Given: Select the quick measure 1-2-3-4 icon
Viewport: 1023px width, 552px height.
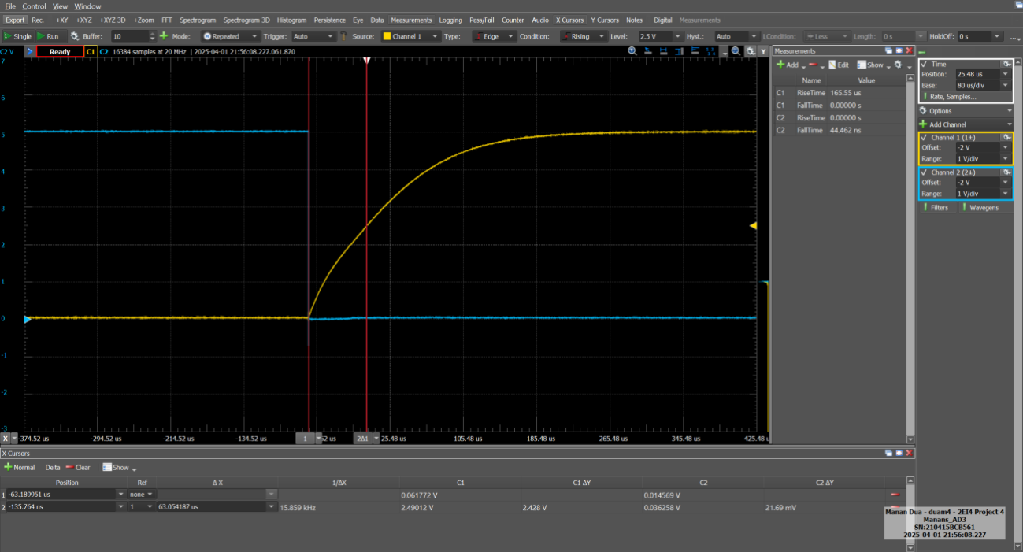Looking at the screenshot, I should coord(709,50).
